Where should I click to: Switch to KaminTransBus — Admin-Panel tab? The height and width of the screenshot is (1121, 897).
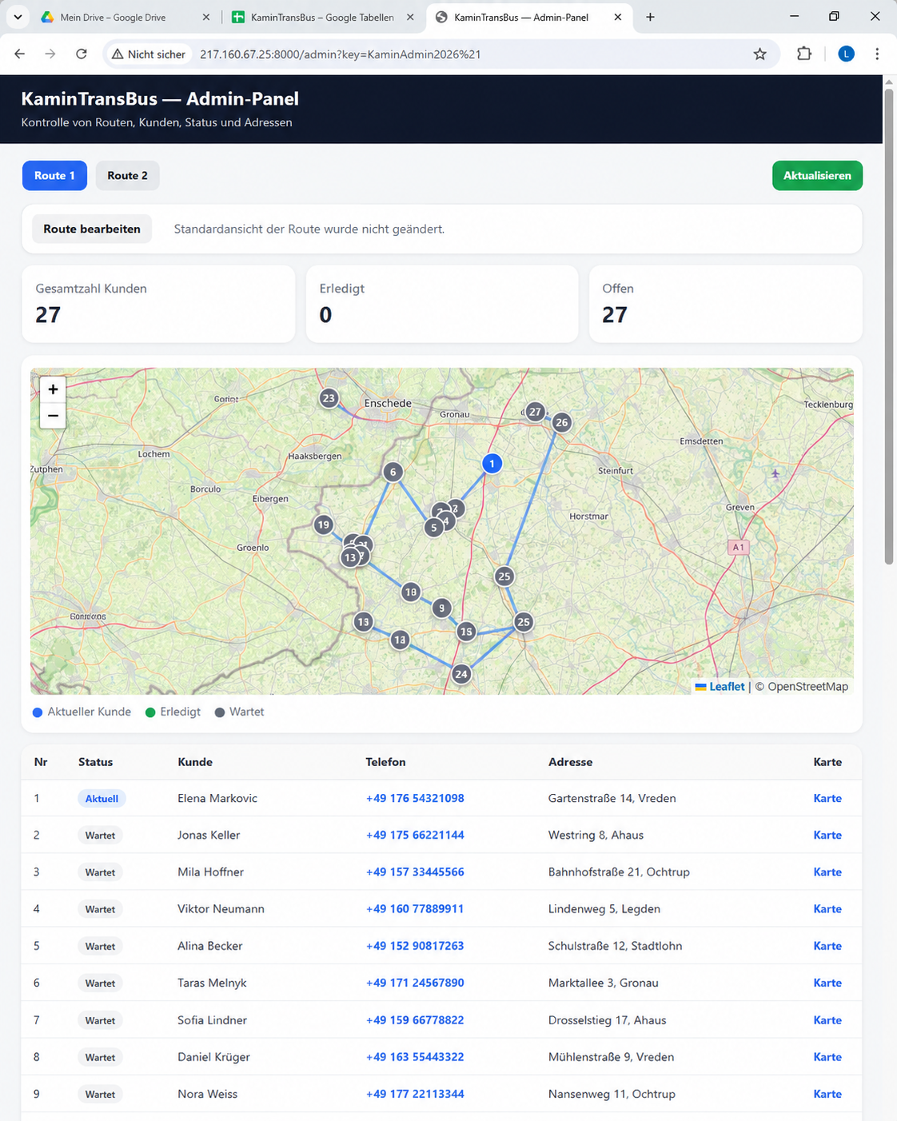click(x=521, y=17)
